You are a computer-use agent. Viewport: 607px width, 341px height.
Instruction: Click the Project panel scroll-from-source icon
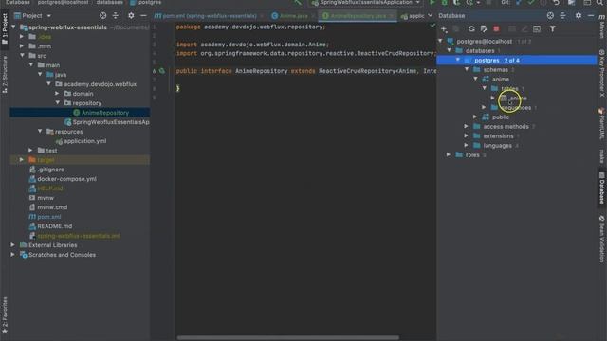[x=102, y=16]
